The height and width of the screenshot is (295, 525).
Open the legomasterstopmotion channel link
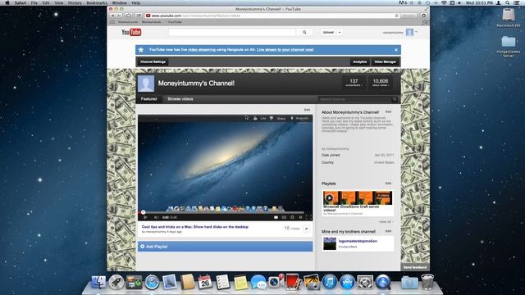358,241
